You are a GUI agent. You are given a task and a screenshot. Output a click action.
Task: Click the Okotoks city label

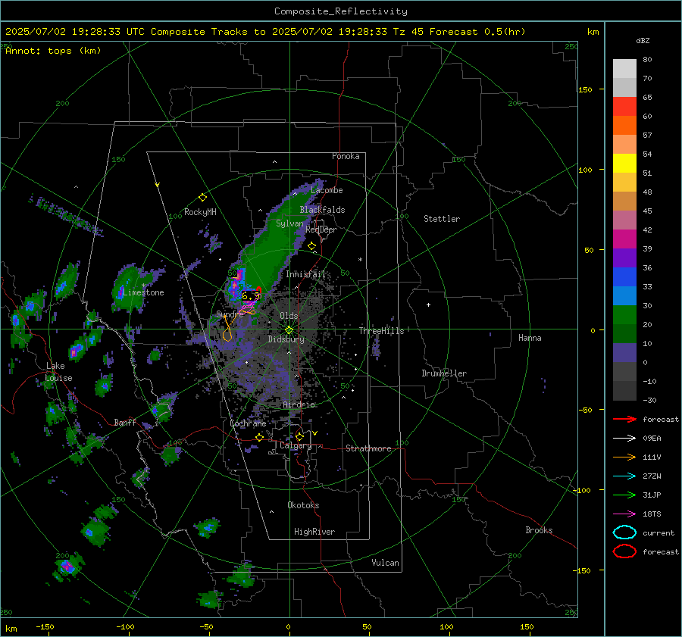(303, 505)
